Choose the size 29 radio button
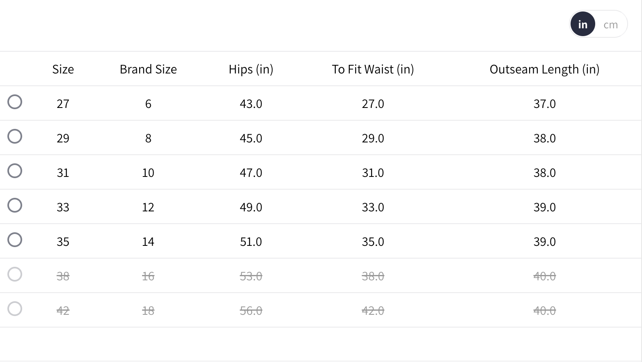The height and width of the screenshot is (362, 642). tap(15, 136)
